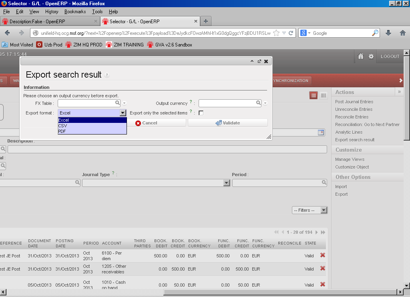The width and height of the screenshot is (410, 297).
Task: Click Firefox downloads arrow icon
Action: tap(388, 33)
